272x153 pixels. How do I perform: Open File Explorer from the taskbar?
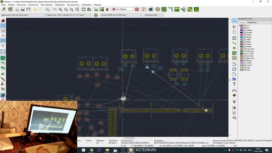107,150
